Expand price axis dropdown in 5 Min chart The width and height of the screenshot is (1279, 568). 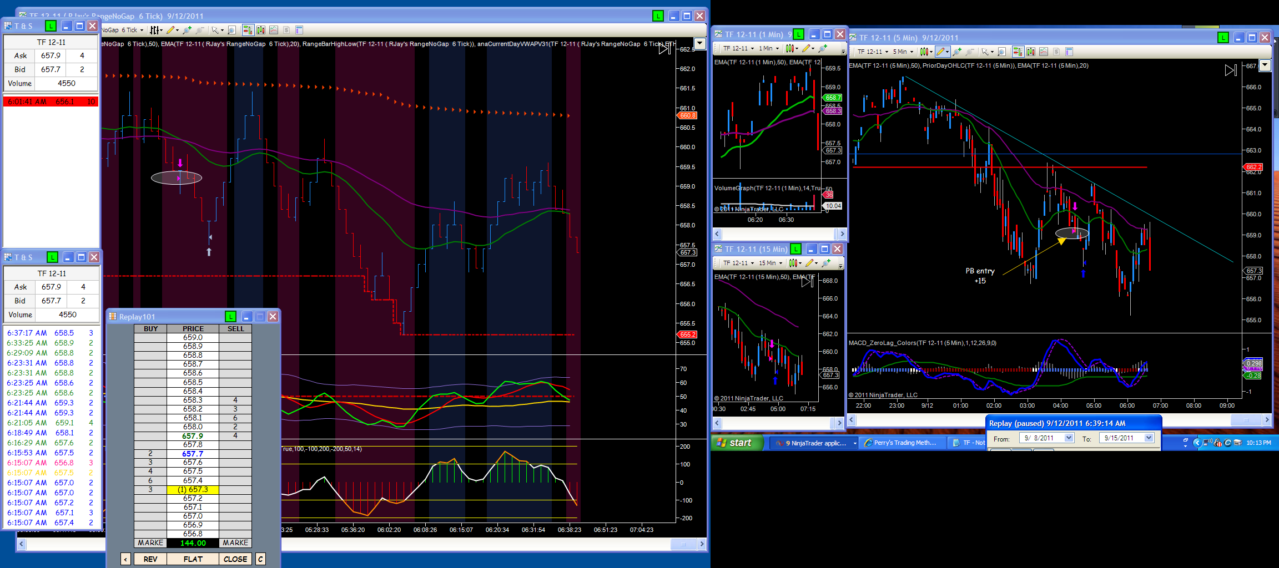pos(1265,65)
